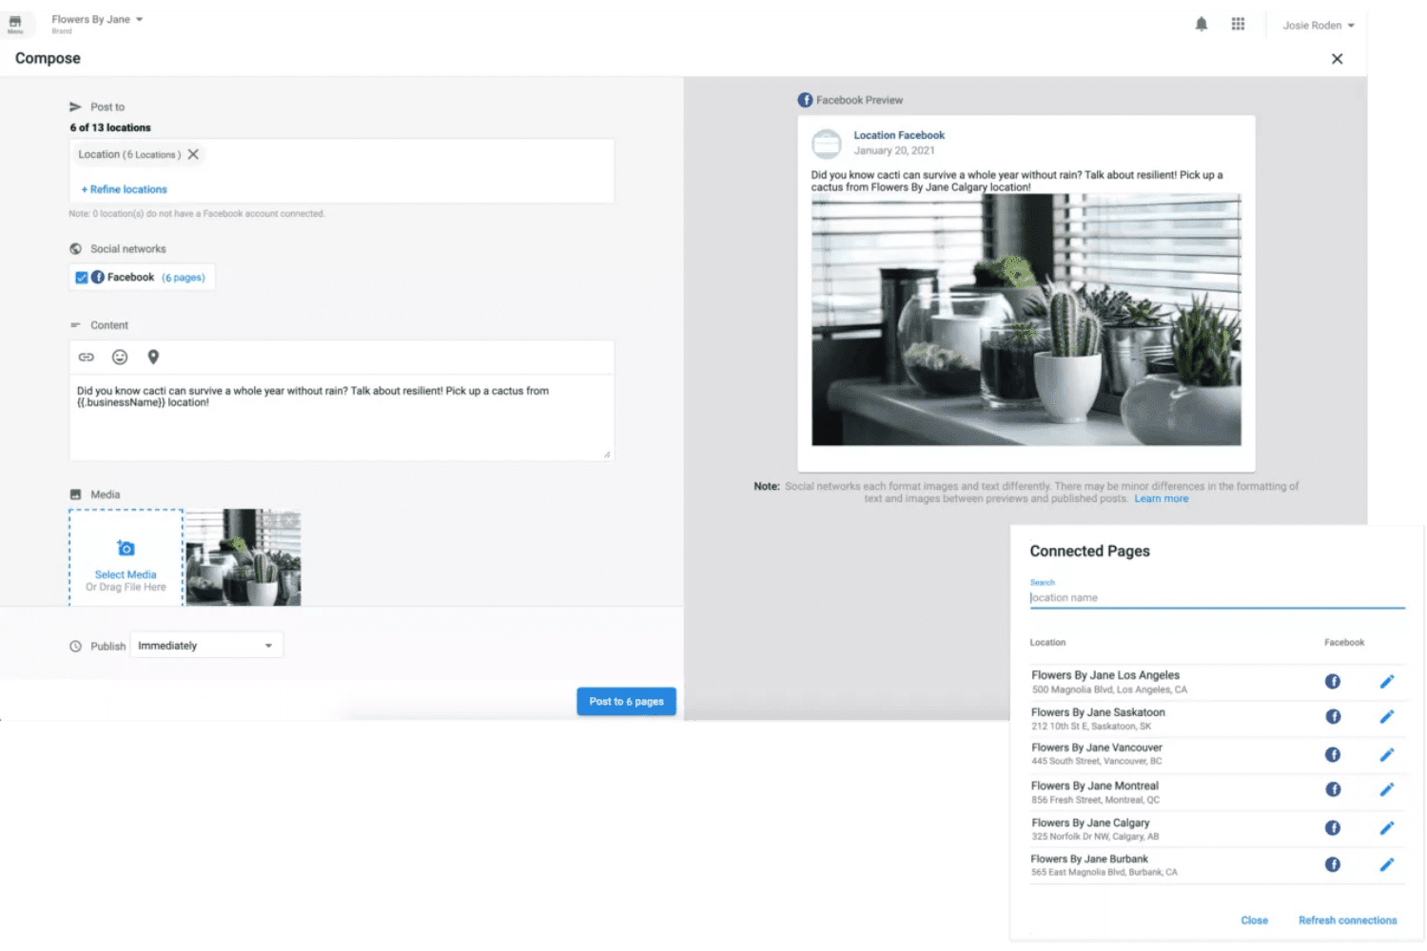
Task: Click the Select Media camera icon
Action: coord(125,548)
